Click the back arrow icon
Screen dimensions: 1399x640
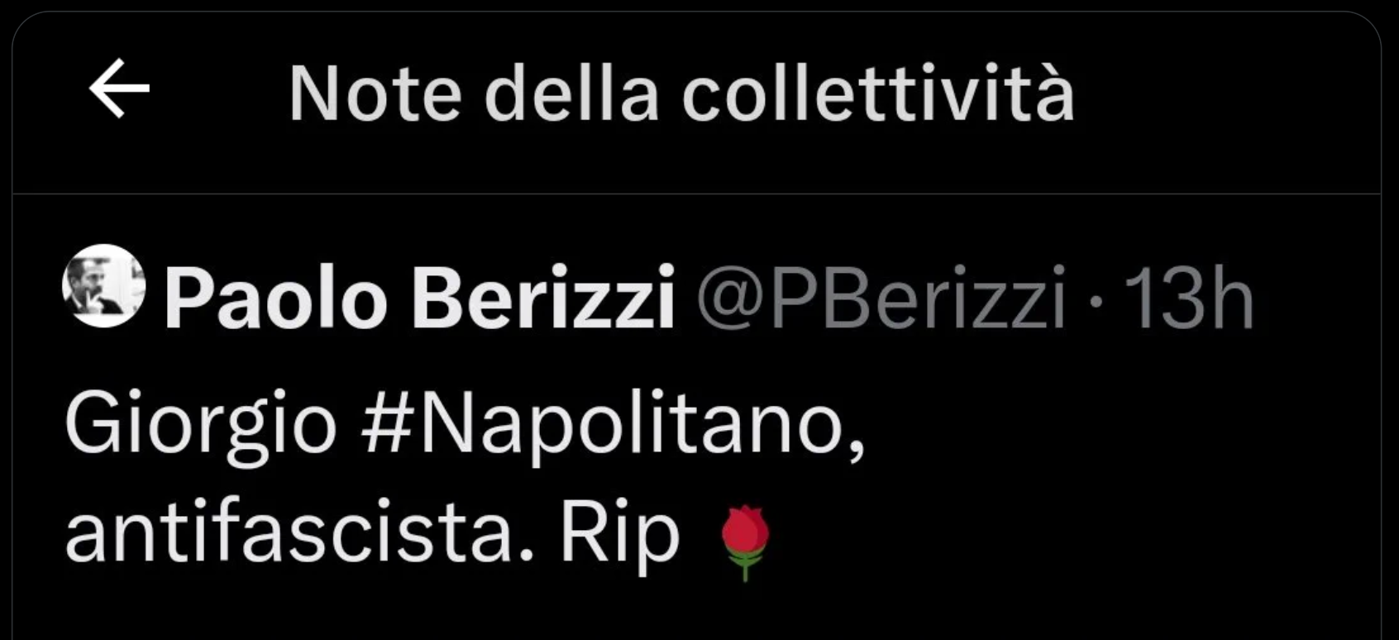119,88
